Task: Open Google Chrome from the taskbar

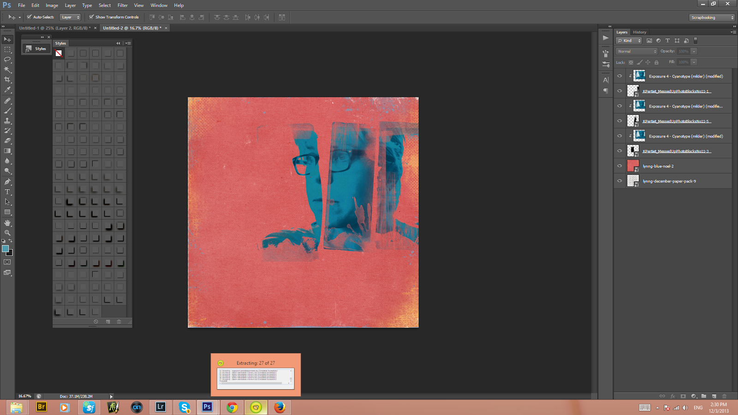Action: tap(232, 407)
